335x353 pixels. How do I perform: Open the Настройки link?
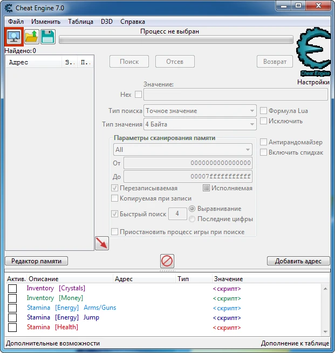point(313,82)
